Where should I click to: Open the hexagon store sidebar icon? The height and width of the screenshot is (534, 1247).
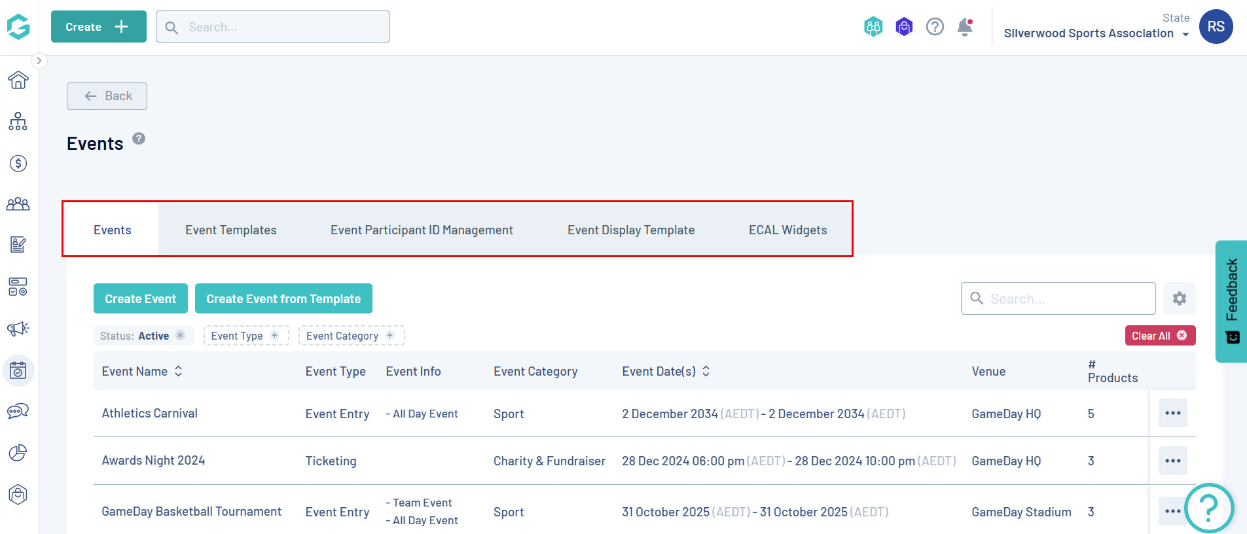[18, 495]
